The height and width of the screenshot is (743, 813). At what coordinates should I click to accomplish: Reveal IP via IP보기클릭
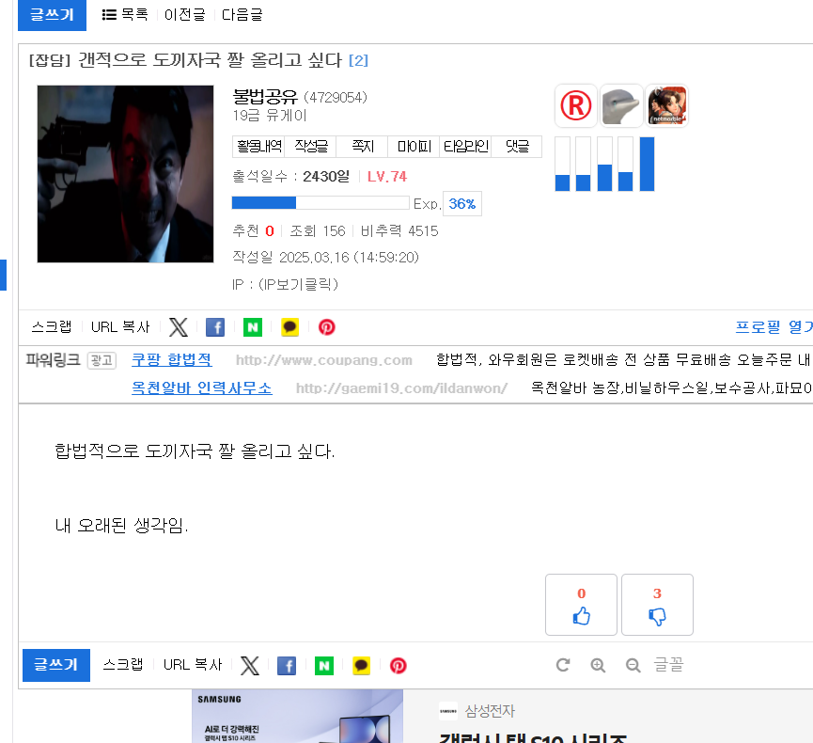pos(298,284)
